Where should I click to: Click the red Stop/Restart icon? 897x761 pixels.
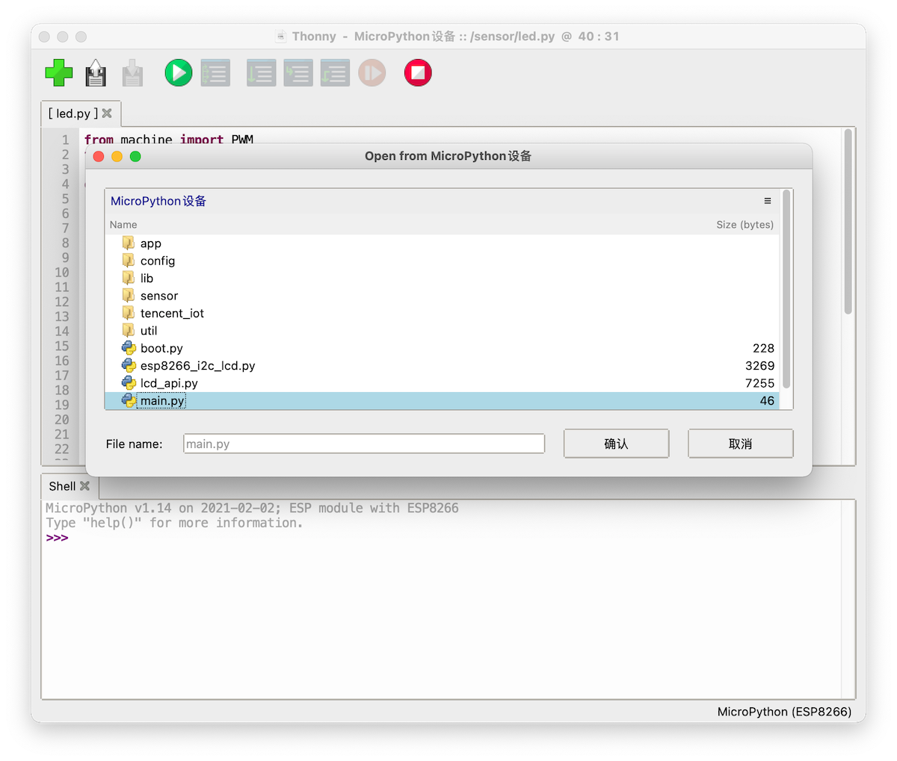(418, 73)
